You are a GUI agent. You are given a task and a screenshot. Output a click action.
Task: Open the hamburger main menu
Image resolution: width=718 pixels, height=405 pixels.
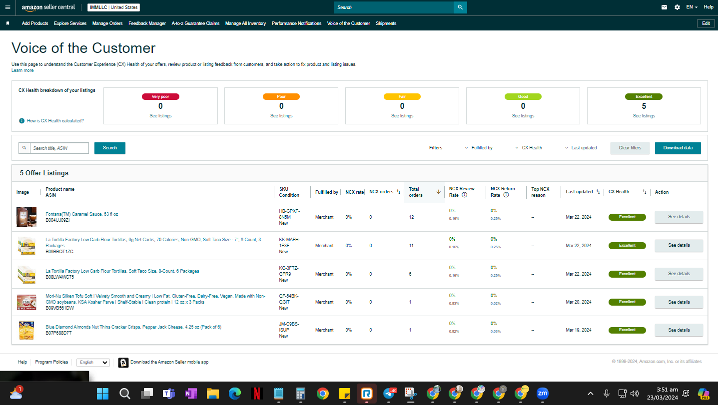[7, 7]
